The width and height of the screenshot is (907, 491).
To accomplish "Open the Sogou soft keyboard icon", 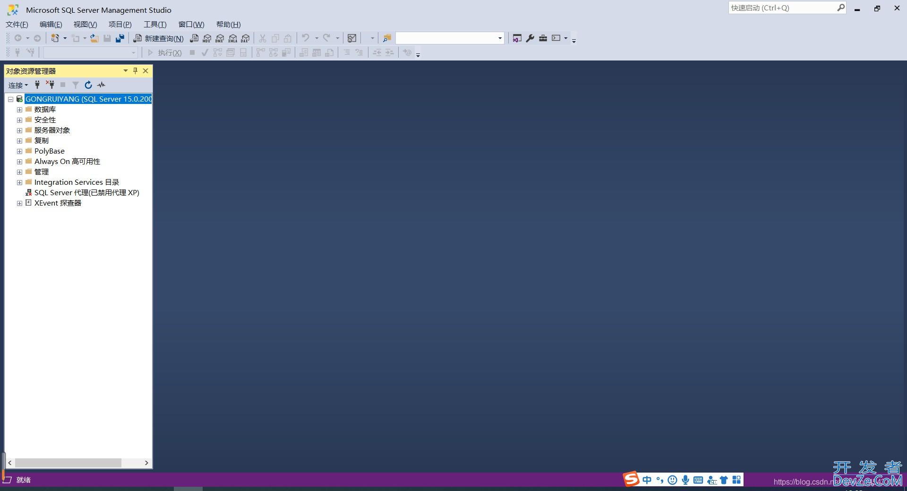I will point(698,480).
